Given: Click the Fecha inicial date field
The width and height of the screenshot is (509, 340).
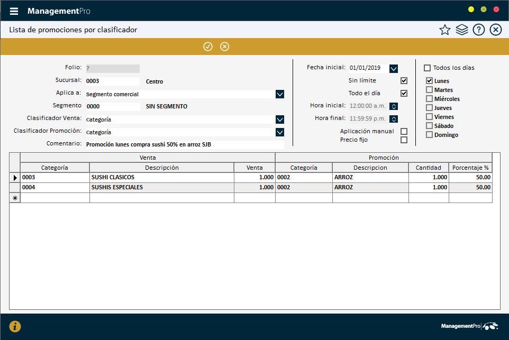Looking at the screenshot, I should tap(368, 68).
